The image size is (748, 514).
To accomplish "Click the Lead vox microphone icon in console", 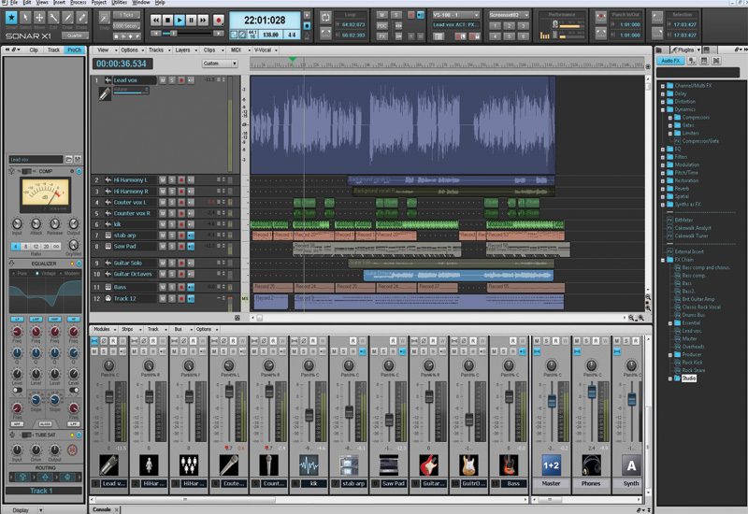I will click(x=108, y=464).
